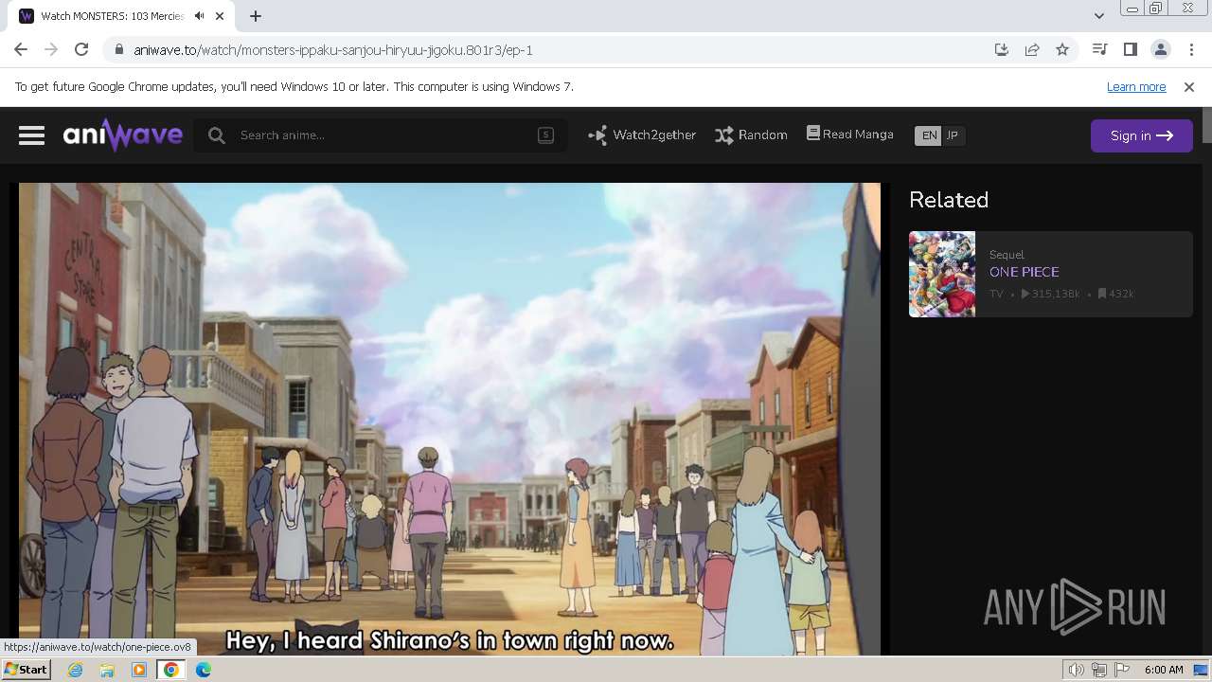
Task: Bookmark this page with the star icon
Action: pos(1062,50)
